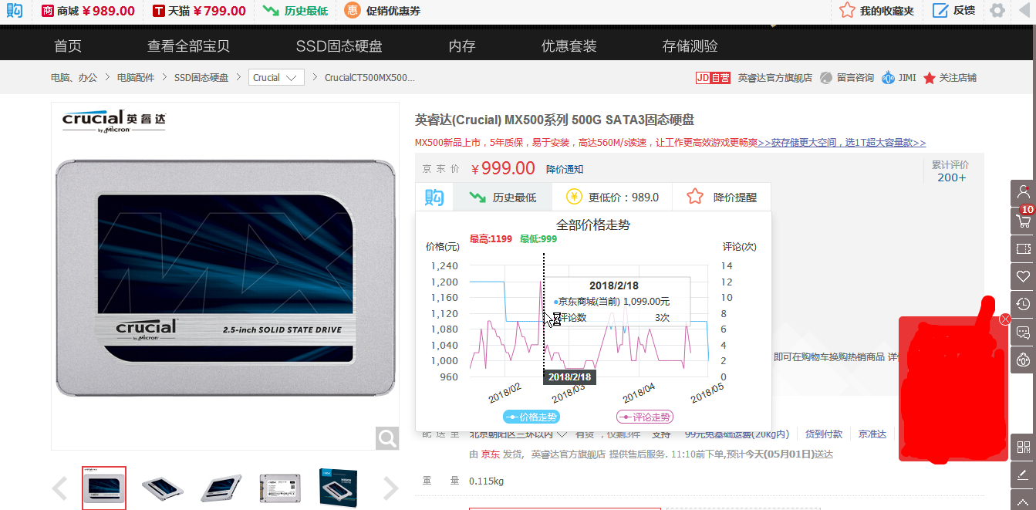Image resolution: width=1036 pixels, height=510 pixels.
Task: Select the third side-view SSD thumbnail
Action: 221,488
